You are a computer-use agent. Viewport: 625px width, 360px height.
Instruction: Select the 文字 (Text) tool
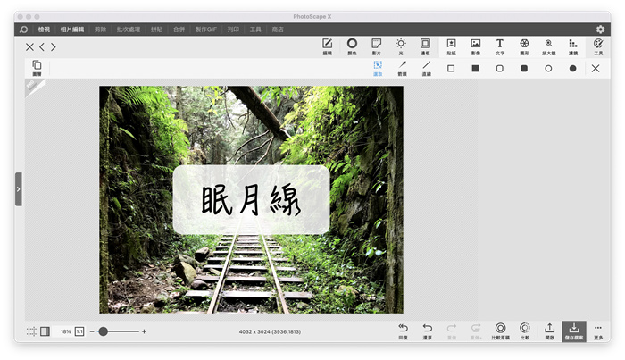500,46
